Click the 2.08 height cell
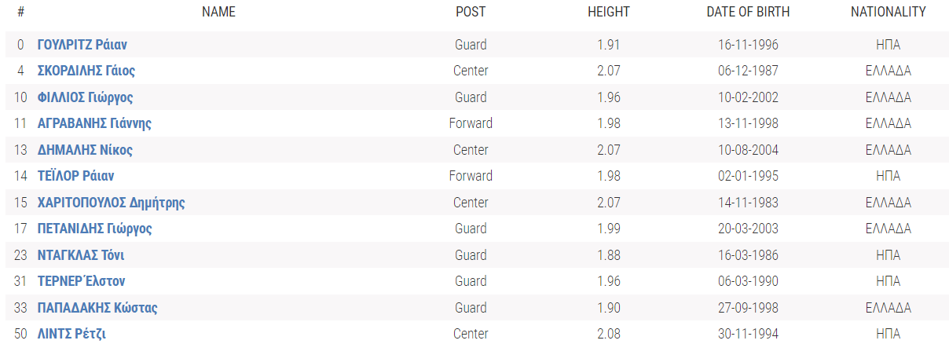This screenshot has width=949, height=344. click(609, 334)
